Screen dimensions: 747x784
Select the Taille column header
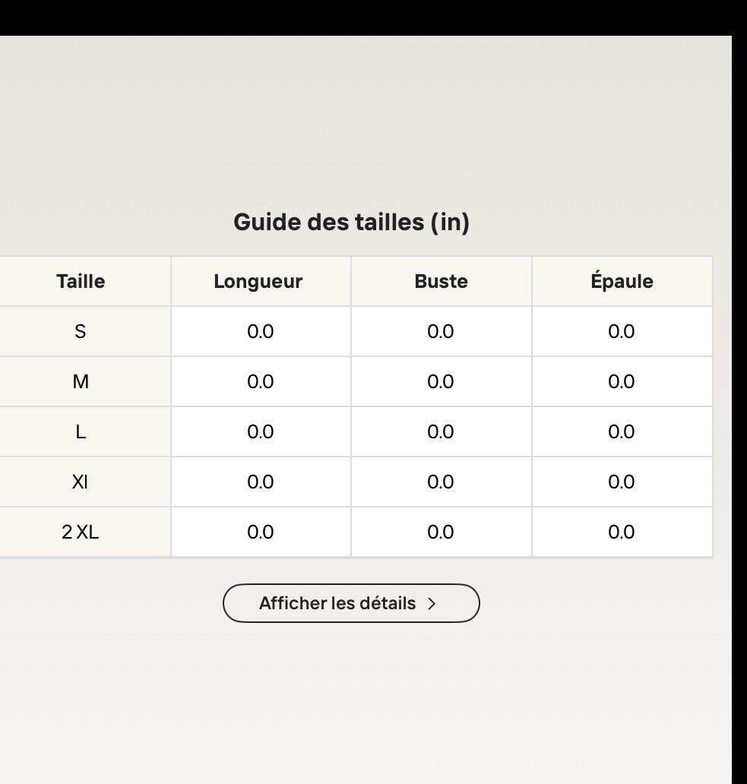coord(81,281)
